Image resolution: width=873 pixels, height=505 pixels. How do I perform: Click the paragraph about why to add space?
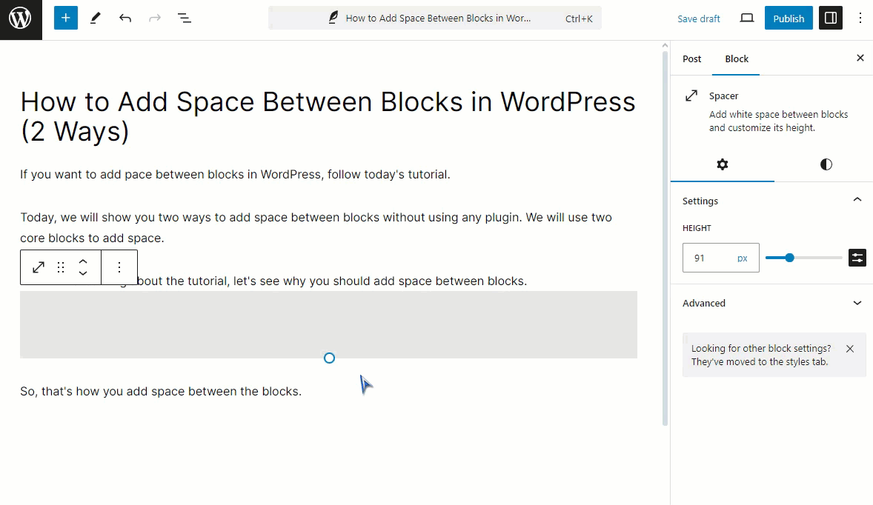tap(333, 281)
